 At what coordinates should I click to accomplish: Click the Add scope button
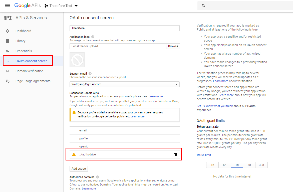pyautogui.click(x=79, y=169)
